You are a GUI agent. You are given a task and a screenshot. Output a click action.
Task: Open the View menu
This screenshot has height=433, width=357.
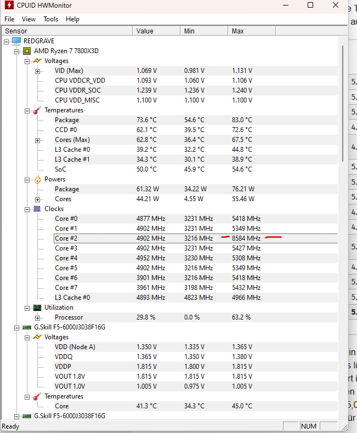(29, 19)
